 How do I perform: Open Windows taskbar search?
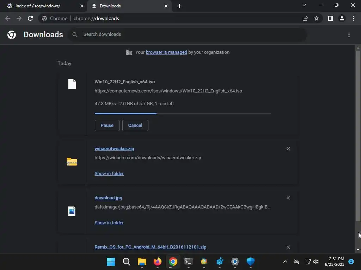tap(127, 262)
